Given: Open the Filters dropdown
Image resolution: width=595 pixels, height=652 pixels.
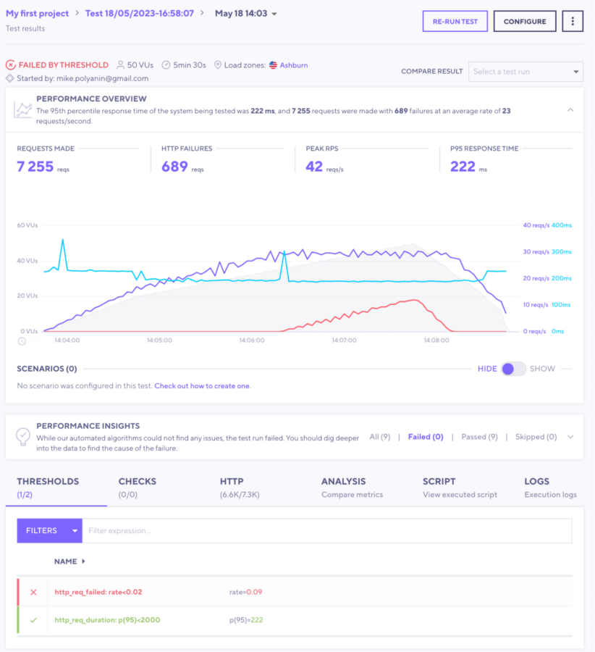Looking at the screenshot, I should 49,530.
